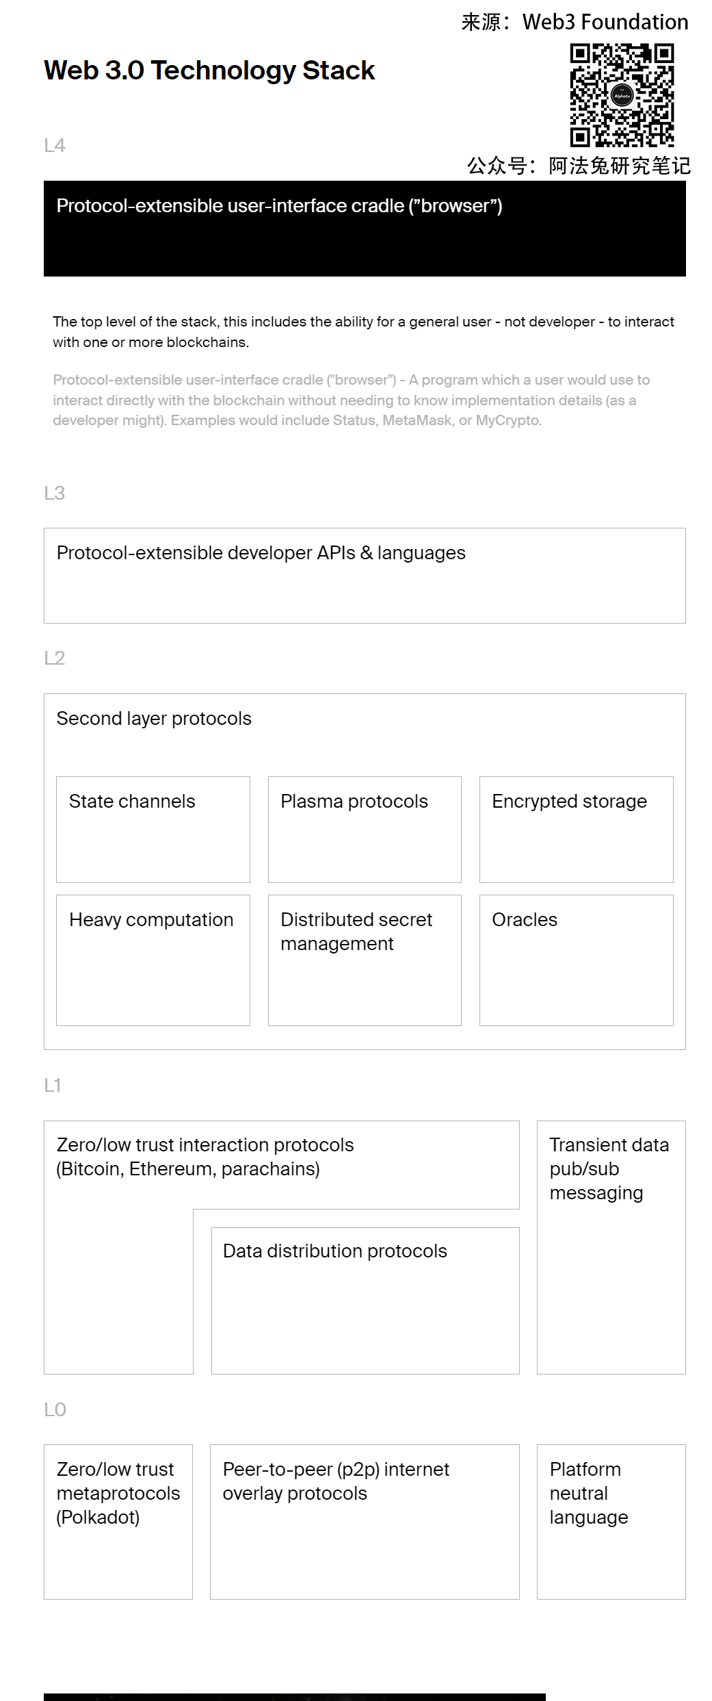
Task: Open Protocol-extensible developer APIs & languages box
Action: (365, 575)
